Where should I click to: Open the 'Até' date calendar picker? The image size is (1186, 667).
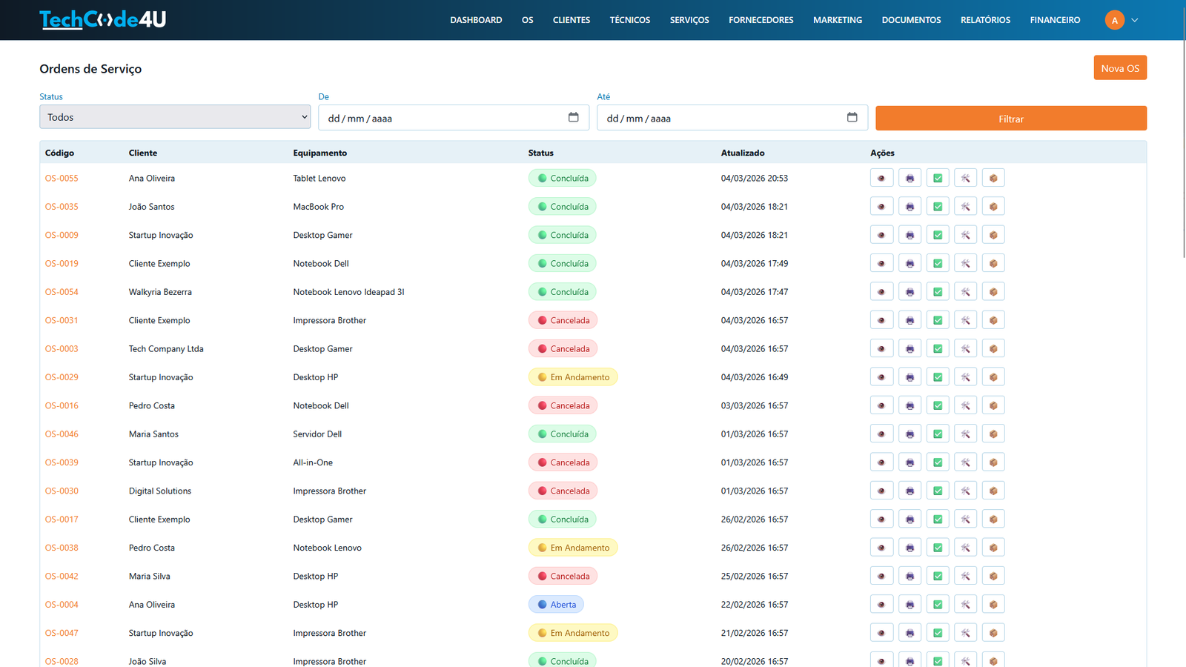tap(852, 117)
